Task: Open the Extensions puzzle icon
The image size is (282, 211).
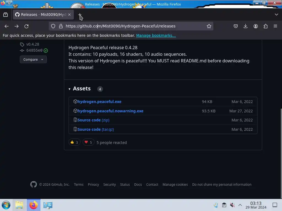Action: (x=265, y=26)
